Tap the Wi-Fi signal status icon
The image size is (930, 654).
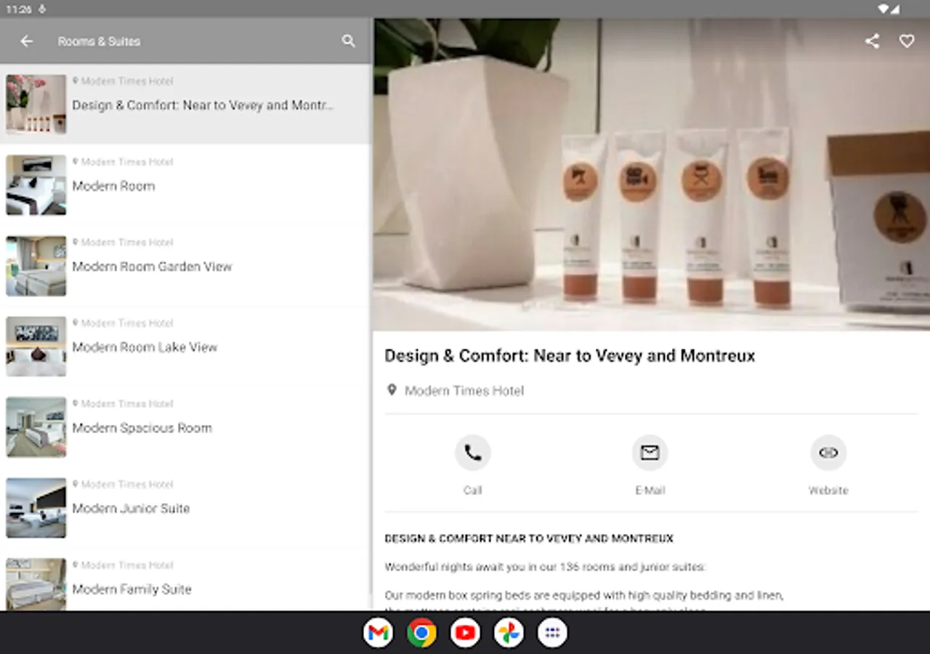[x=883, y=9]
